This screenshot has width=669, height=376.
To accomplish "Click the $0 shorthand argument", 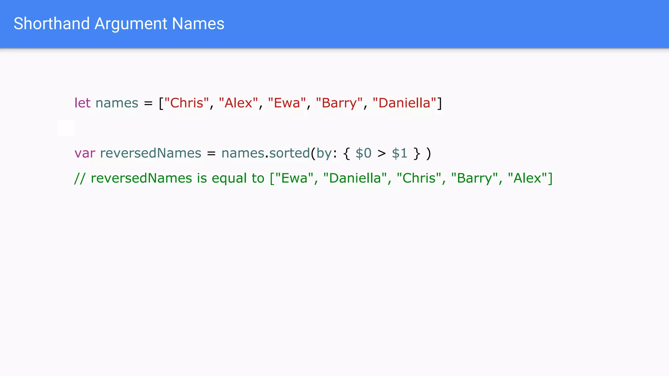I will (x=363, y=153).
